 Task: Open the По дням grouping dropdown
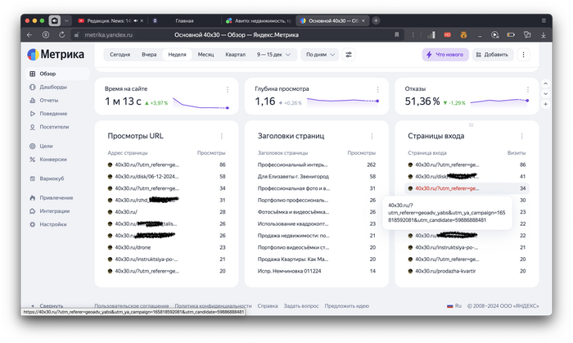click(319, 55)
